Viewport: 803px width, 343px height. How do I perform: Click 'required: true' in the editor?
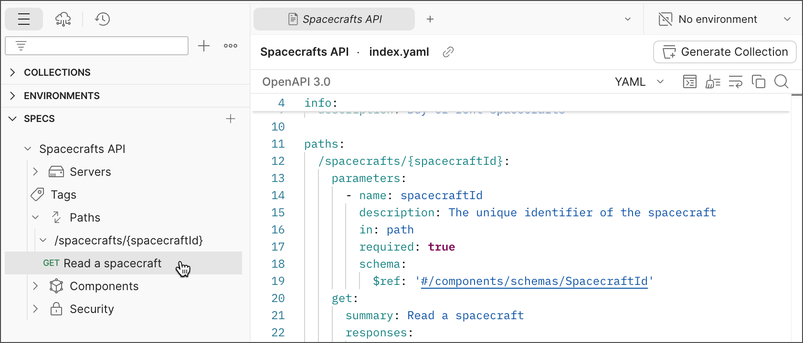tap(407, 247)
